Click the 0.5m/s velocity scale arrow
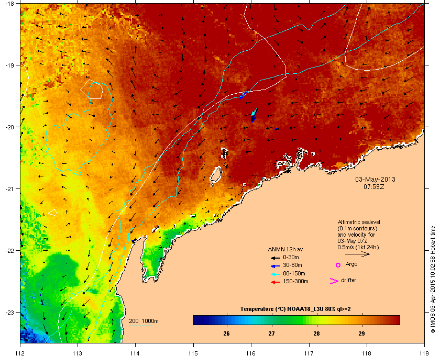The image size is (440, 356). click(357, 254)
